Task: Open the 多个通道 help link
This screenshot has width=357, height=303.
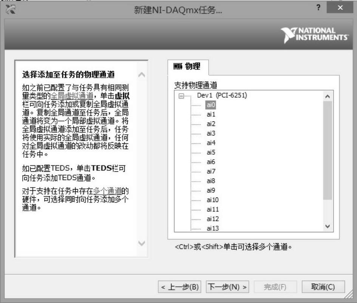Action: (107, 191)
